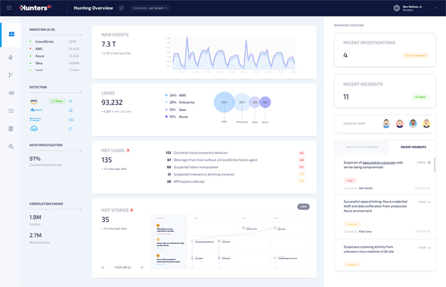Click the 24% AWS legend entry
The image size is (446, 287).
pyautogui.click(x=175, y=95)
